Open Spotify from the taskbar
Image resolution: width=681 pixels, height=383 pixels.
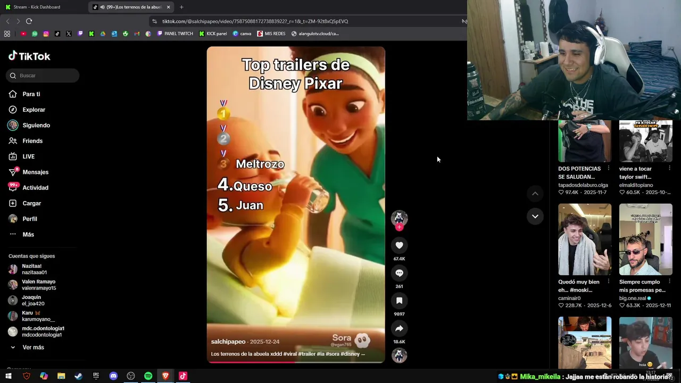148,376
